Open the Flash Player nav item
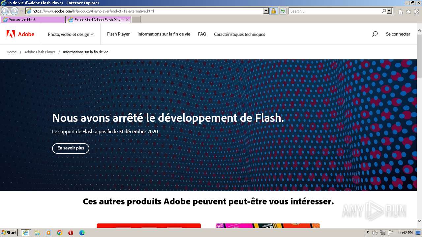The image size is (422, 237). (118, 34)
